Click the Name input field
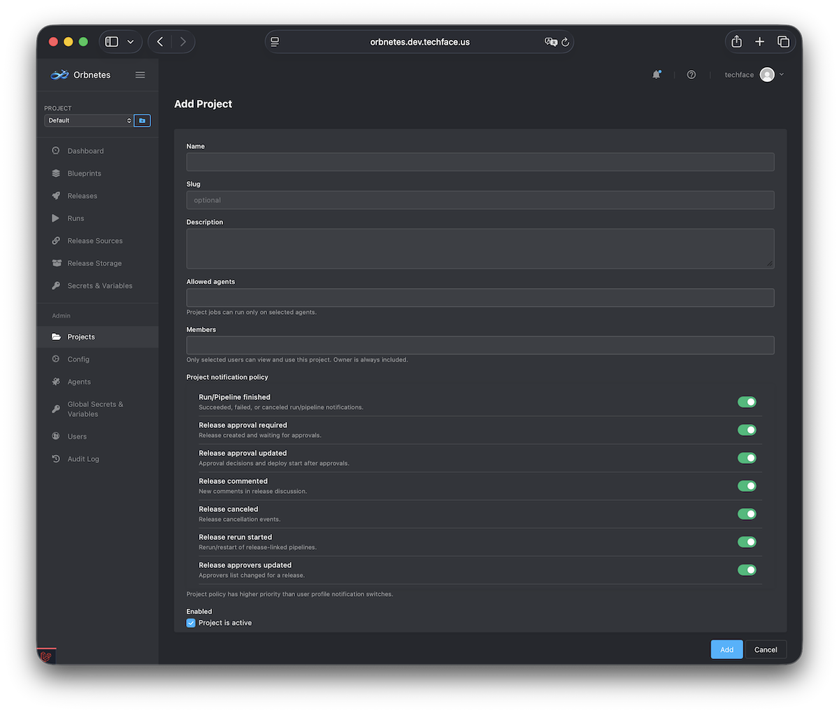The height and width of the screenshot is (713, 839). [480, 162]
